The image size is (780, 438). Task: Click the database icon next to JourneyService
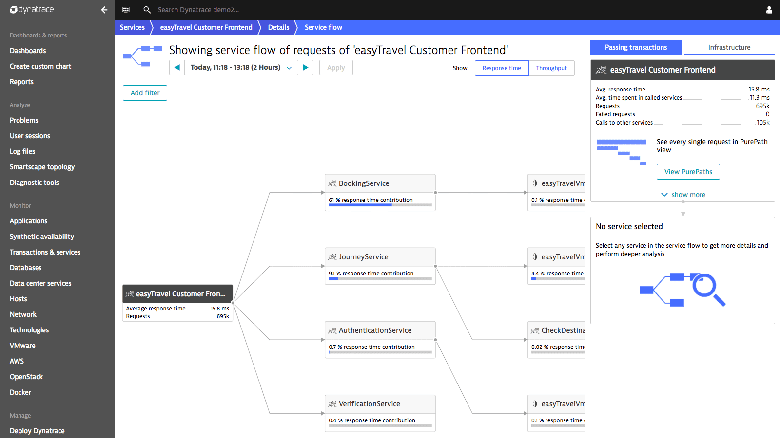[535, 257]
